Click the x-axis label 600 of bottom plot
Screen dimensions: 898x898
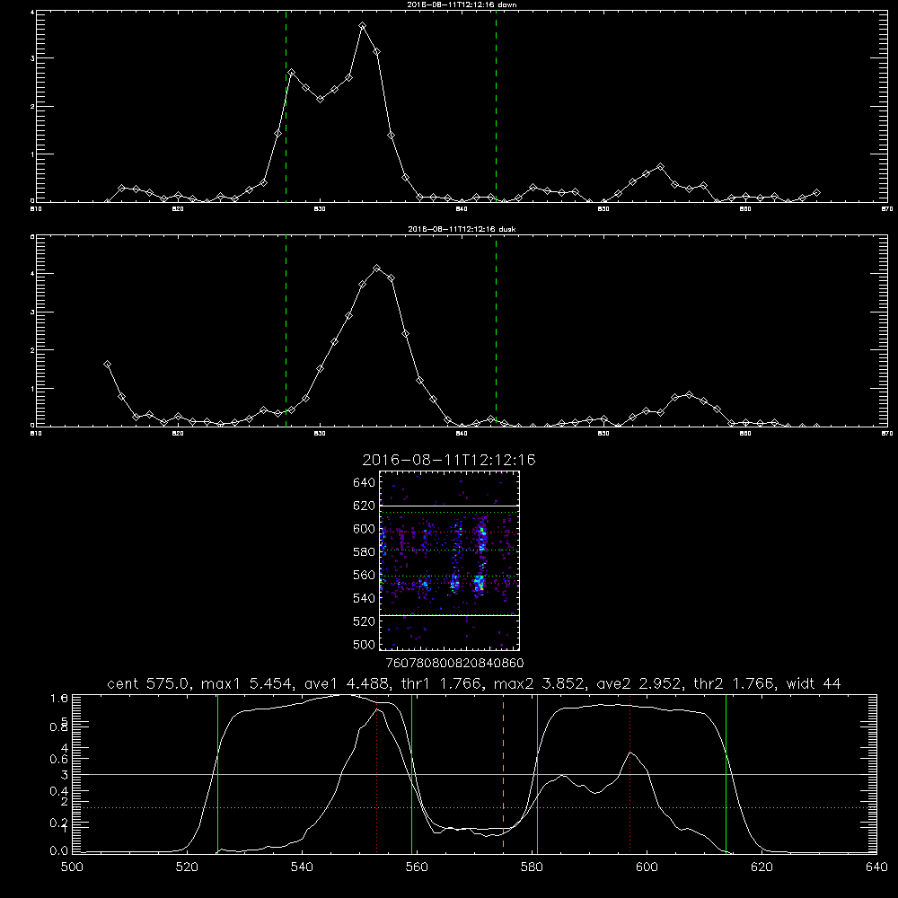(x=647, y=867)
